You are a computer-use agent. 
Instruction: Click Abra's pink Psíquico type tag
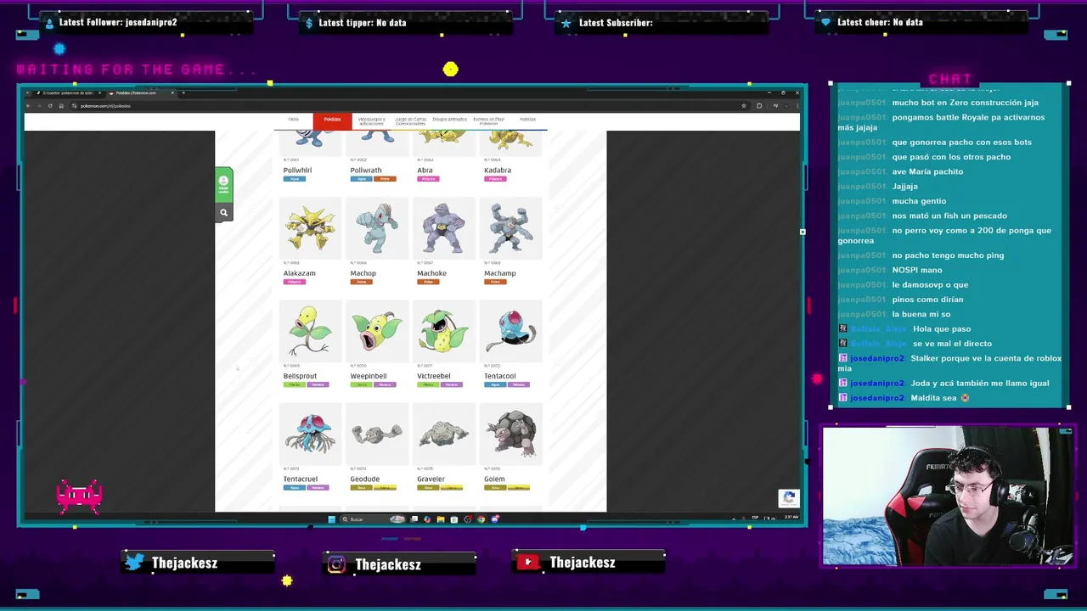tap(428, 179)
